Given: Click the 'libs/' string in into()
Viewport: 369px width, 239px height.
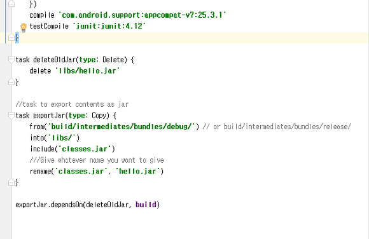Looking at the screenshot, I should [62, 137].
